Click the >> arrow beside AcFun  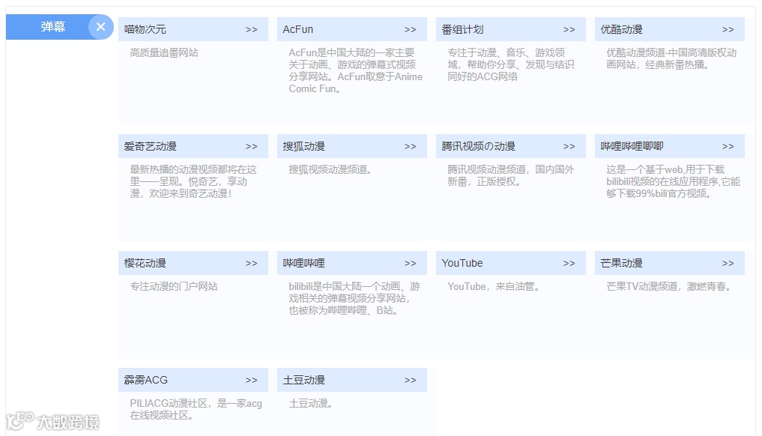[x=410, y=30]
